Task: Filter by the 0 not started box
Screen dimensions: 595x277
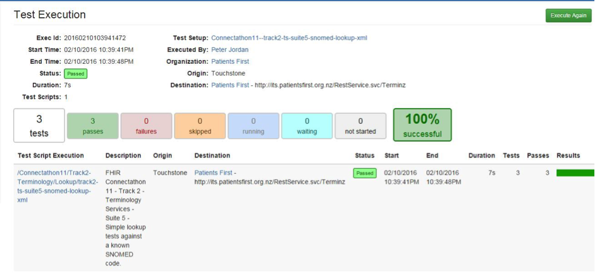Action: tap(360, 126)
